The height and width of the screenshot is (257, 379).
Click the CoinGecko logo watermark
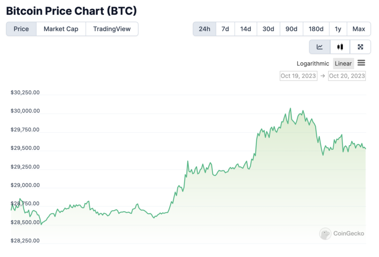pos(342,233)
